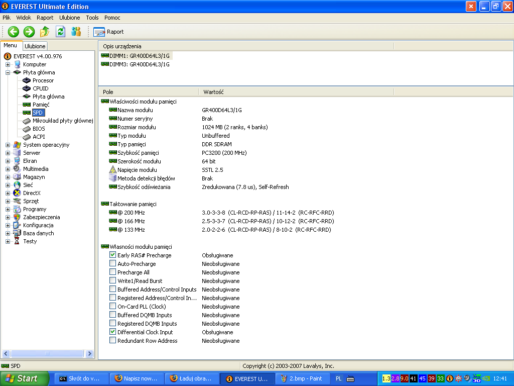Toggle Buffered Address/Control Inputs checkbox
The height and width of the screenshot is (386, 514).
(x=112, y=289)
